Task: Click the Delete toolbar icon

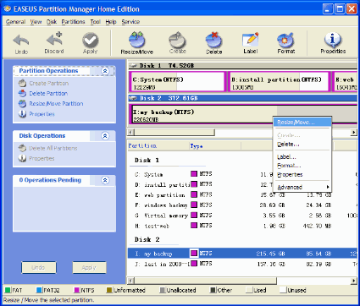Action: pos(214,40)
